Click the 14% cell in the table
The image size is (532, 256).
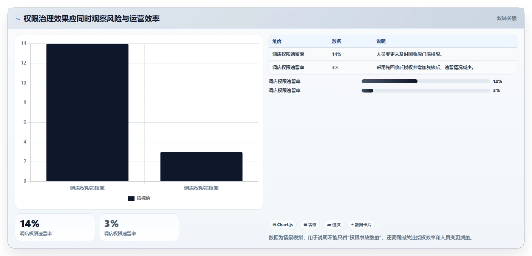click(x=337, y=54)
